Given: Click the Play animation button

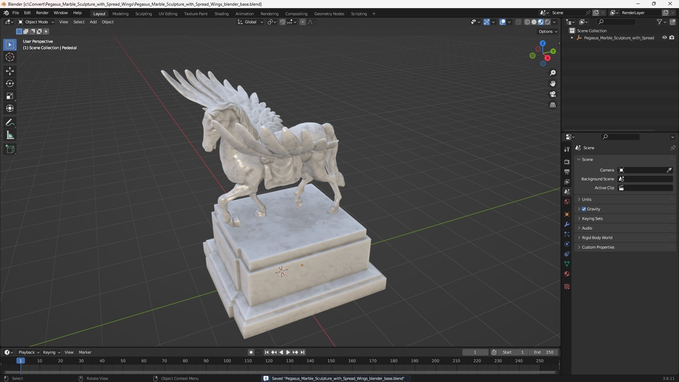Looking at the screenshot, I should point(288,352).
